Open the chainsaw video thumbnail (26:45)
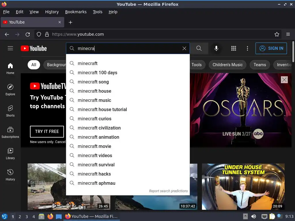The image size is (295, 221). point(47,186)
